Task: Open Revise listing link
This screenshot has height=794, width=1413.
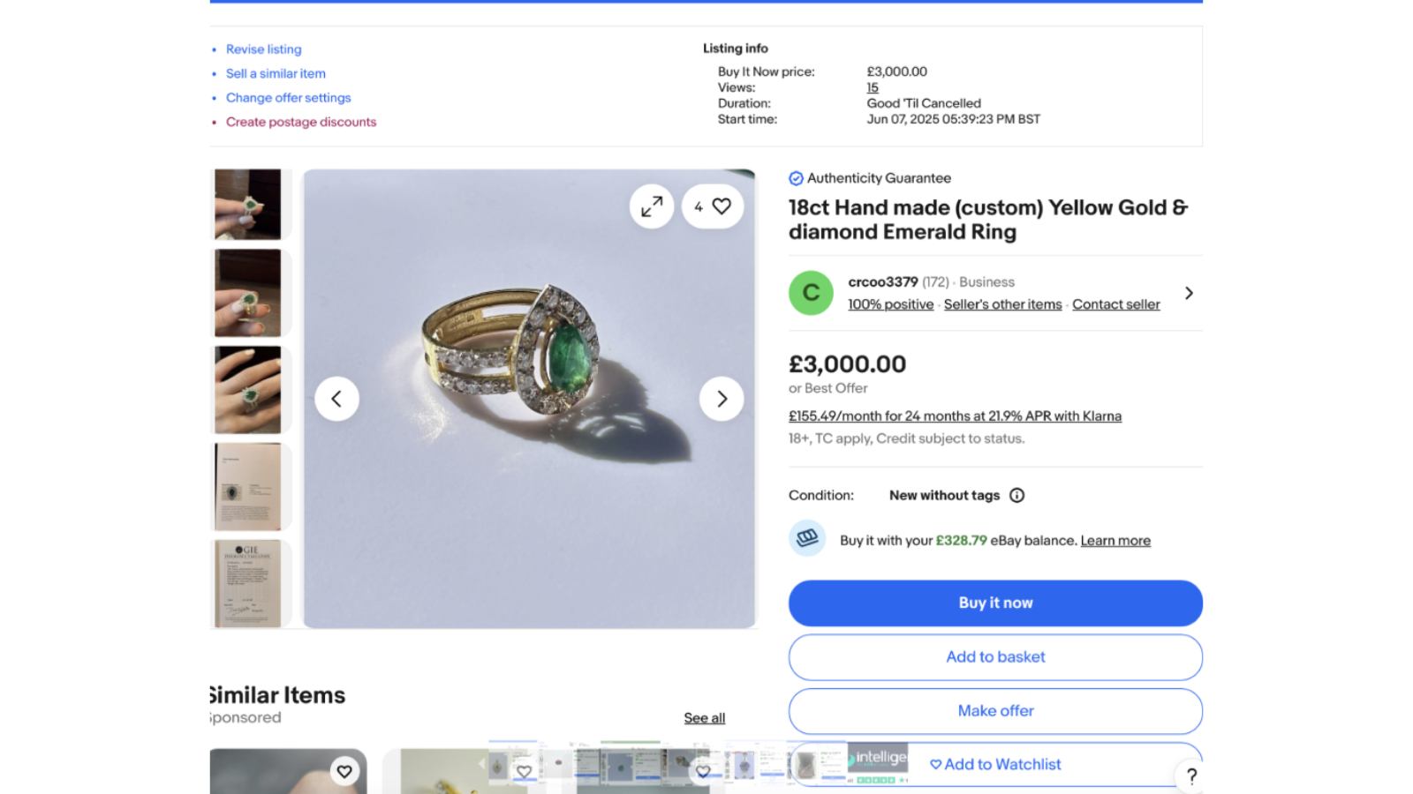Action: [263, 49]
